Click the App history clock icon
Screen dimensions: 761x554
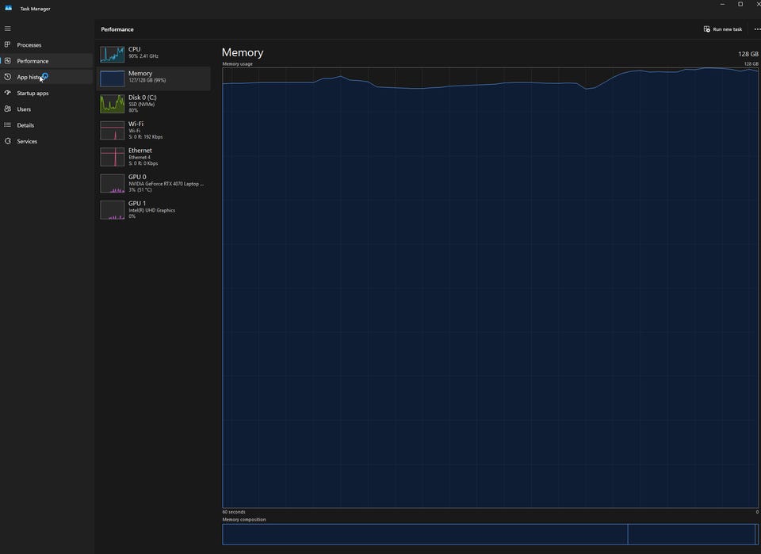[x=8, y=77]
